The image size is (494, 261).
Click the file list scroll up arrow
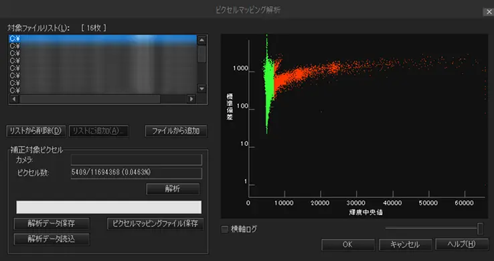pos(201,40)
